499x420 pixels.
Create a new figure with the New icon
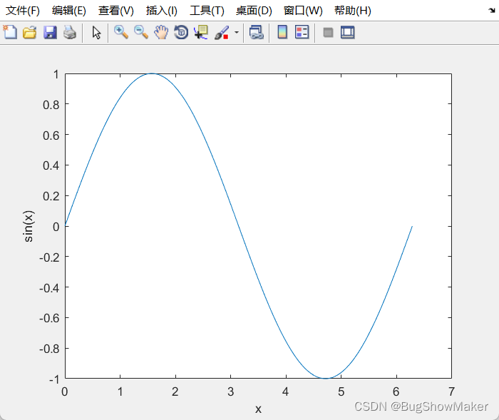(x=10, y=33)
